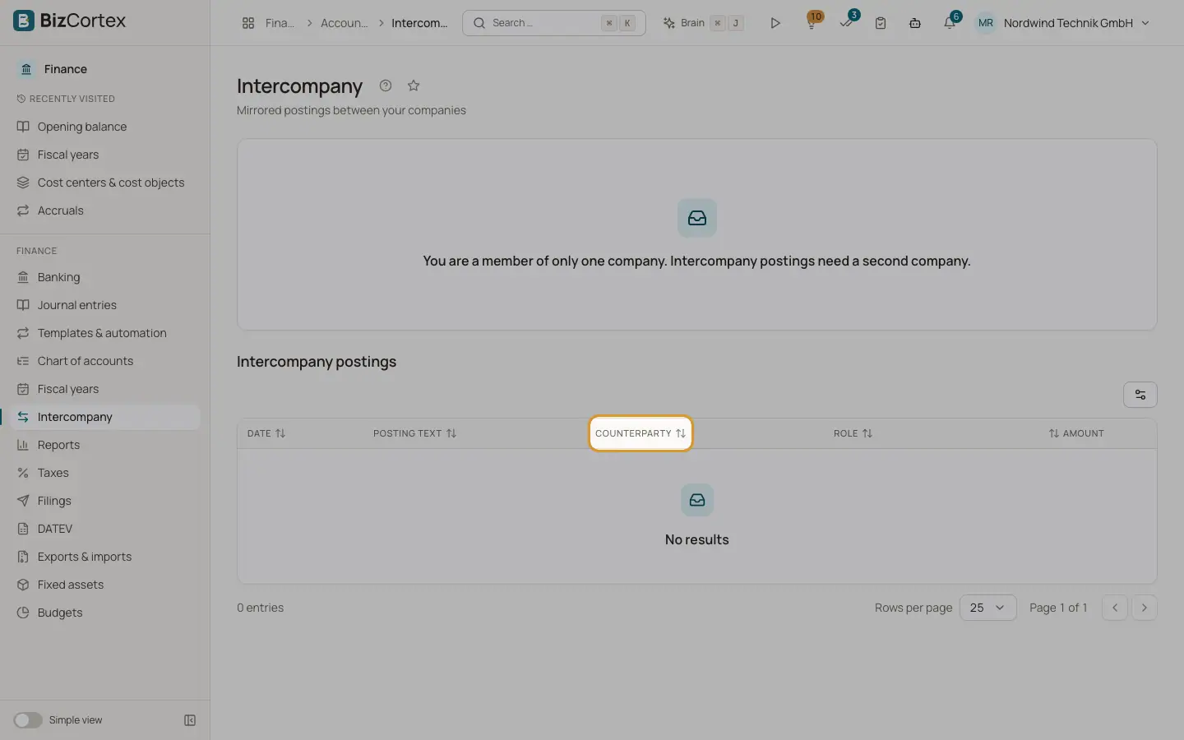The width and height of the screenshot is (1184, 740).
Task: Toggle the Simple view switch
Action: click(x=28, y=720)
